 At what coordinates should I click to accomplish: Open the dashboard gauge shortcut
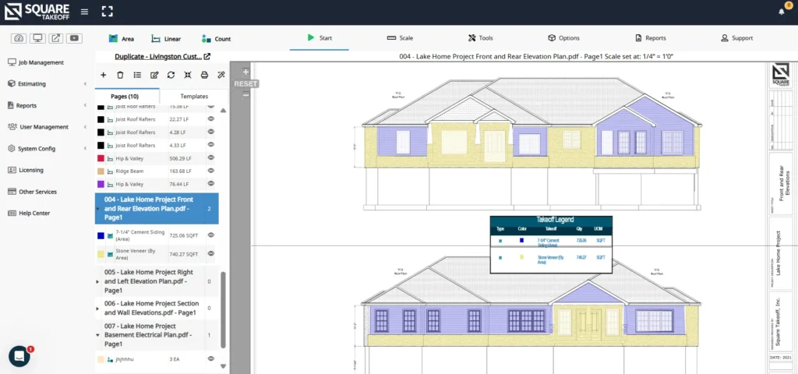coord(19,38)
